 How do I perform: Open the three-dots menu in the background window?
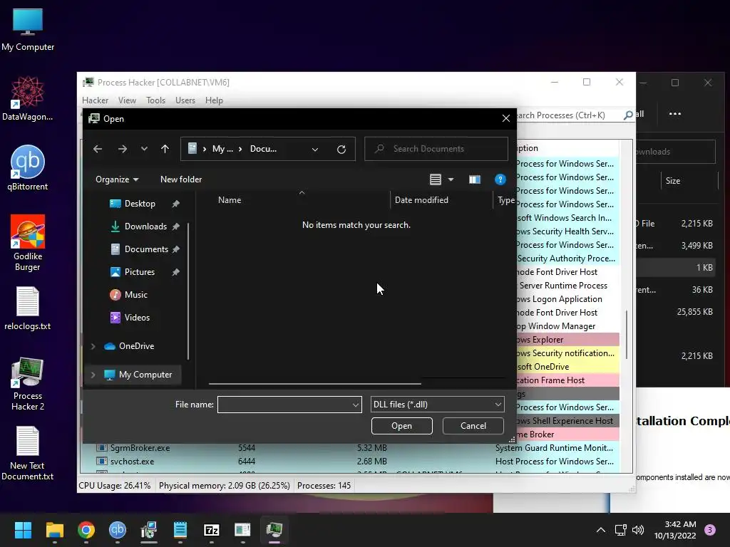tap(675, 114)
